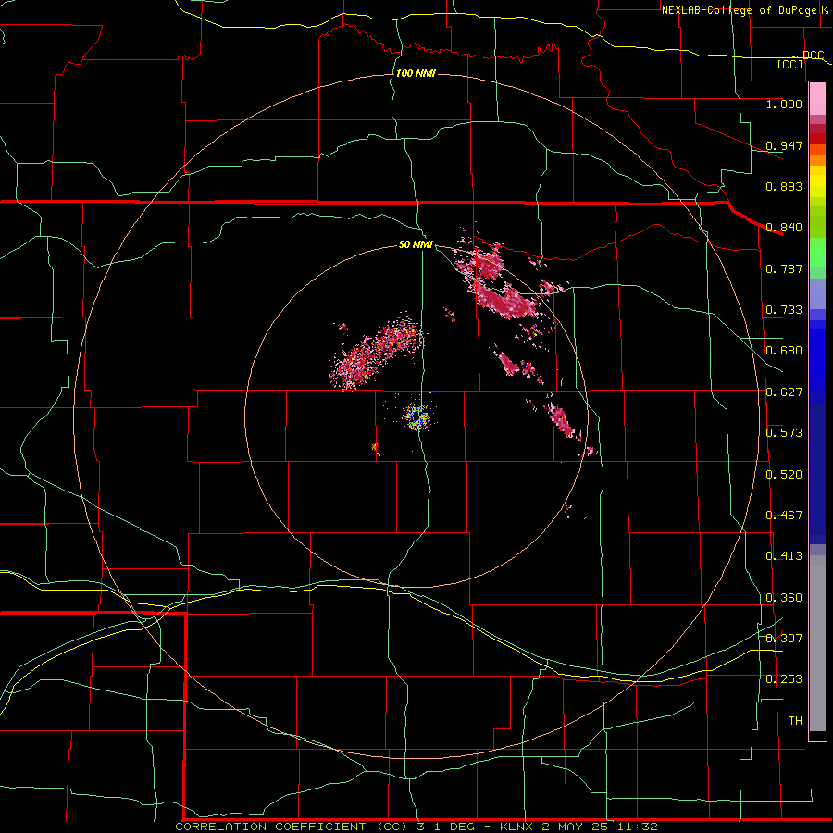Click the KLNX radar identifier
Image resolution: width=833 pixels, height=833 pixels.
[x=516, y=827]
